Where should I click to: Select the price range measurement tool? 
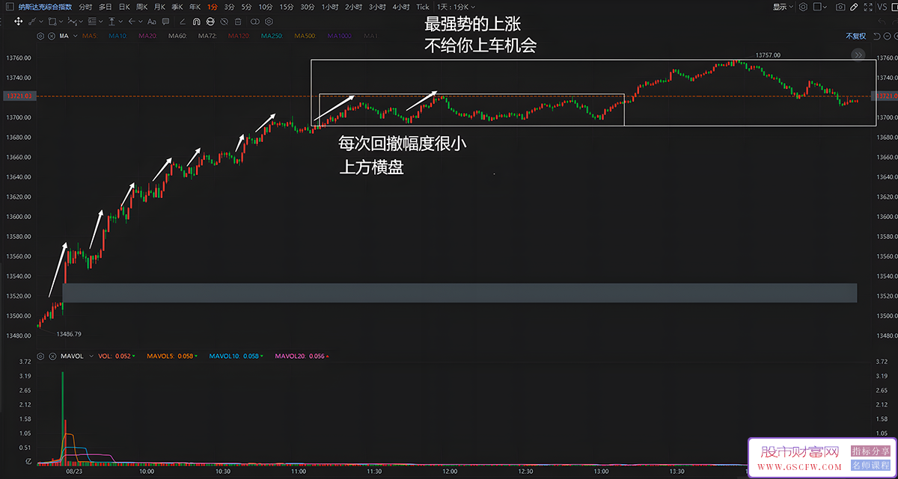click(112, 22)
